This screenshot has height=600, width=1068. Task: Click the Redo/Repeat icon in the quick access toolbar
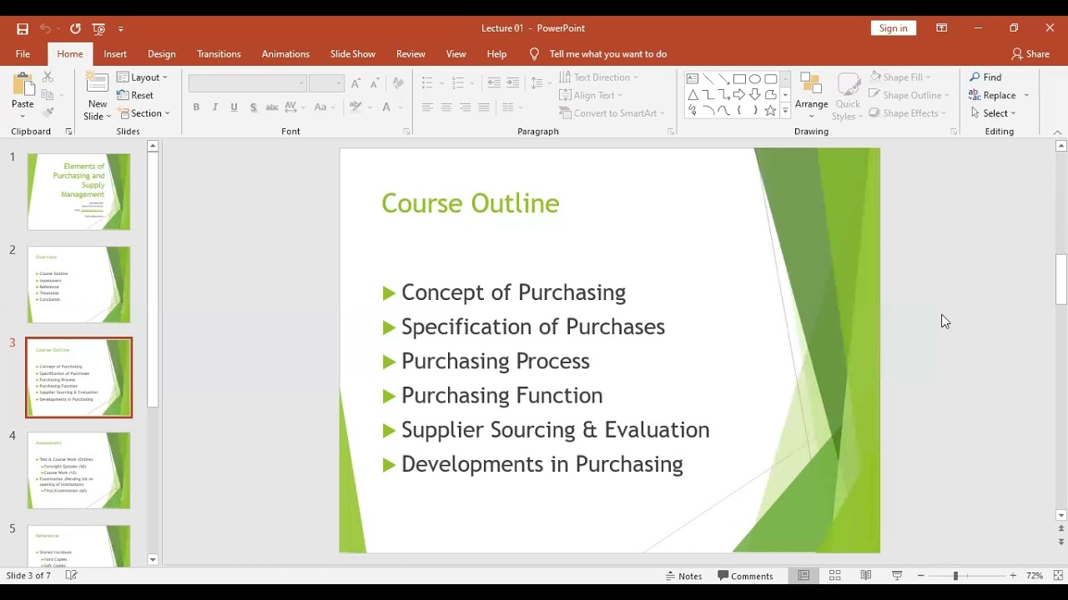click(75, 28)
